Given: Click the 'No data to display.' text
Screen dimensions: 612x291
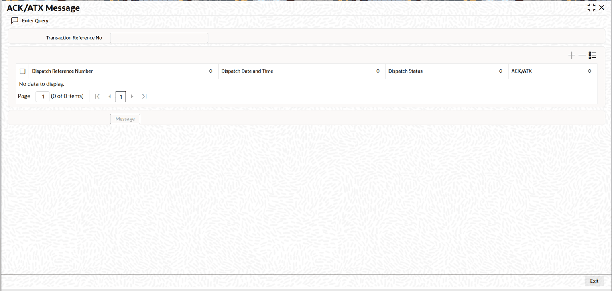Looking at the screenshot, I should point(42,84).
